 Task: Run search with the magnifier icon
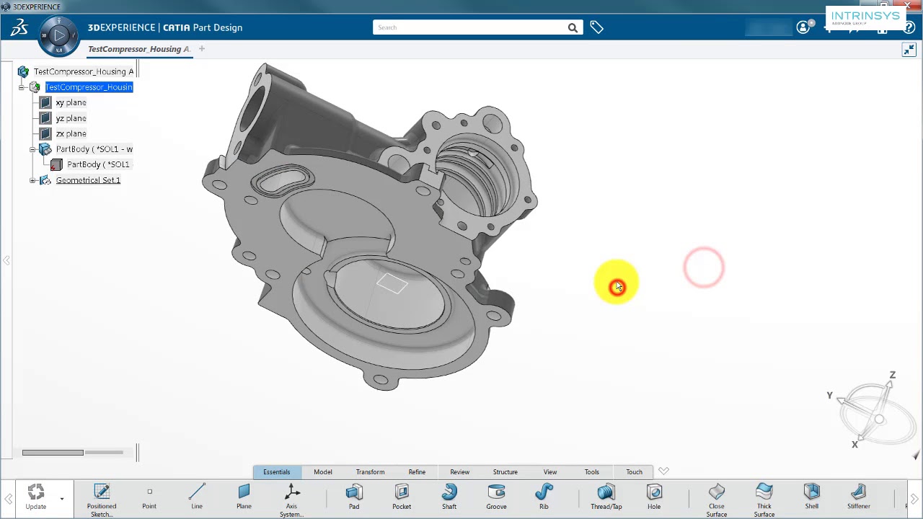pyautogui.click(x=573, y=27)
